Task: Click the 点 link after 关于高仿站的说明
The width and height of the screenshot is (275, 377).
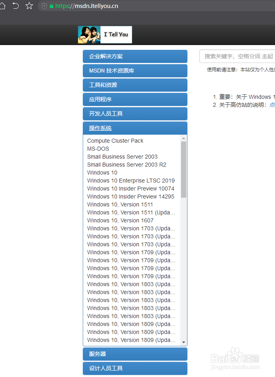Action: [x=272, y=105]
